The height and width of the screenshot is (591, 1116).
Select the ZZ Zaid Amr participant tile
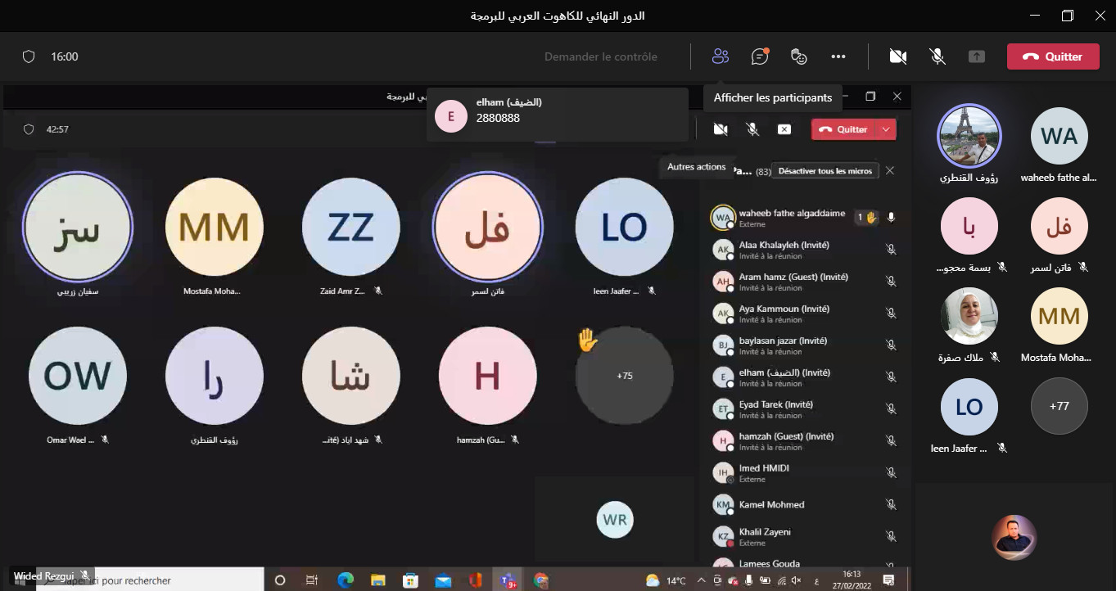[350, 227]
